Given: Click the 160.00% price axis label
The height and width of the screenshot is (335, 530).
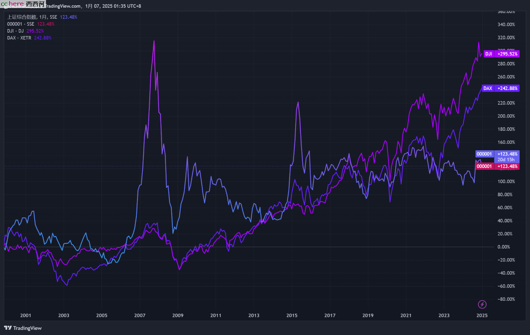Looking at the screenshot, I should [506, 142].
